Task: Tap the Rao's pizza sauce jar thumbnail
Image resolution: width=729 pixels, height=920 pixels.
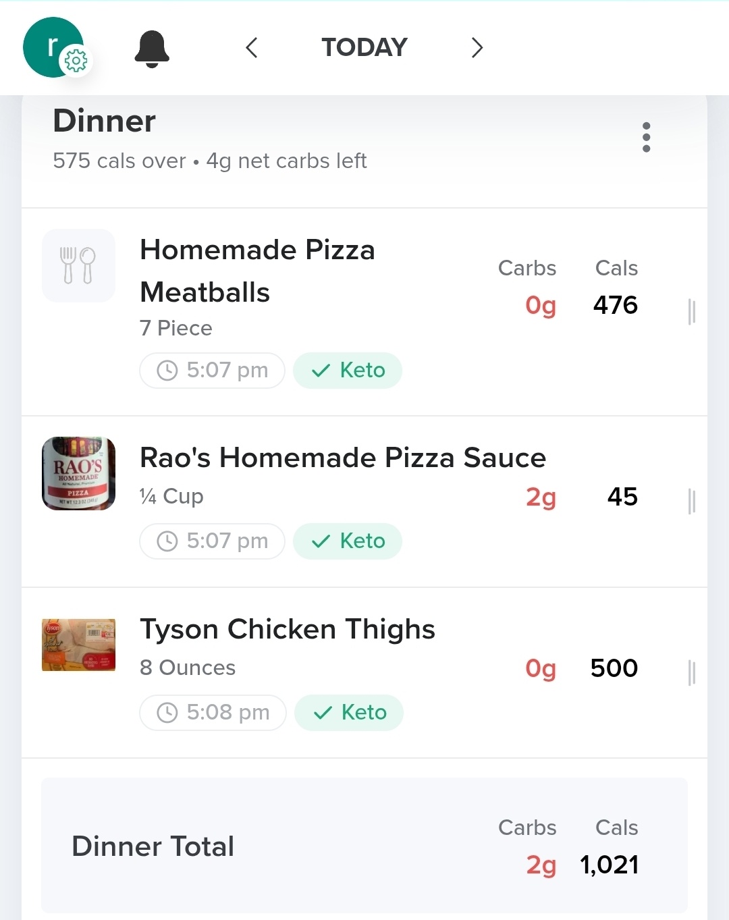Action: coord(78,473)
